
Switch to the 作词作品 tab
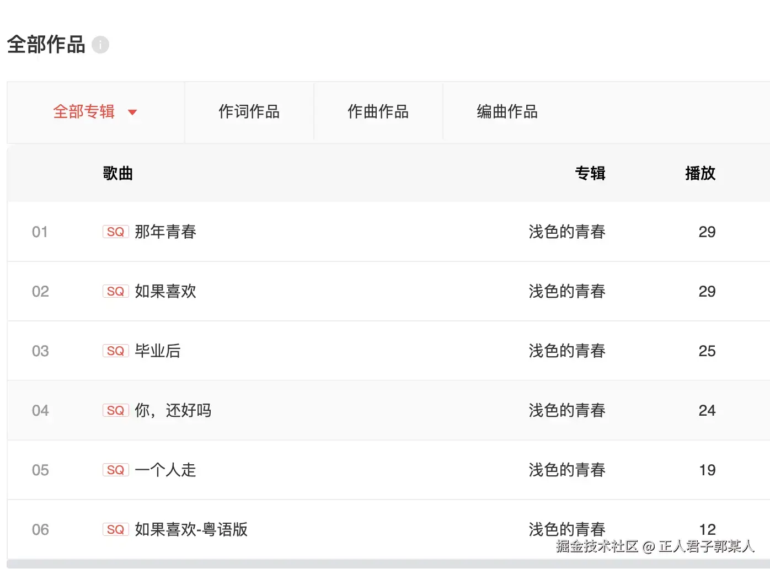(249, 112)
